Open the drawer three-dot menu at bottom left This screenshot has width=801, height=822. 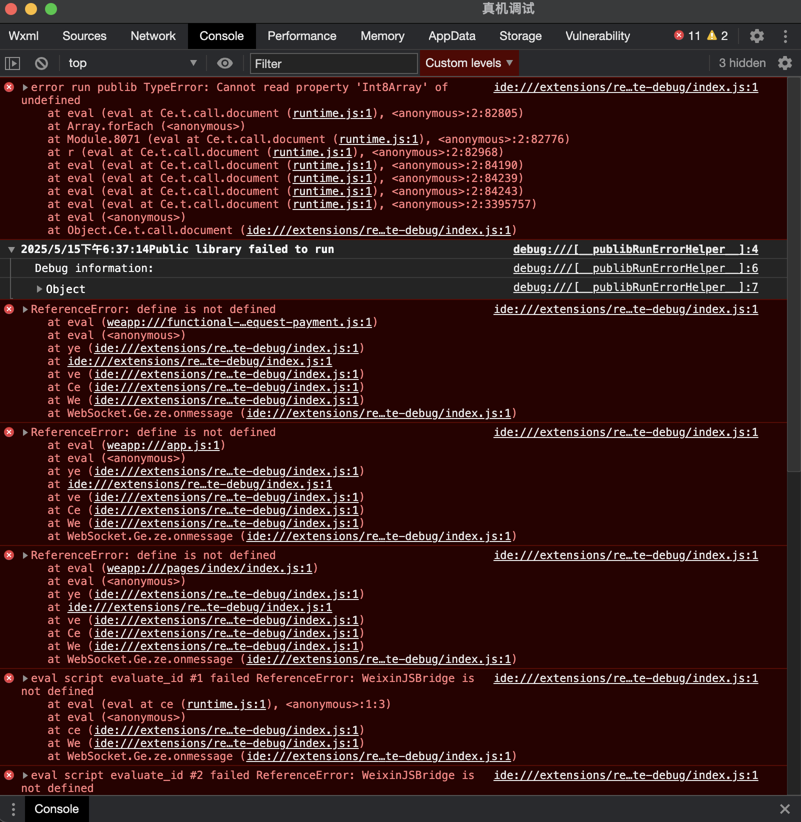pos(13,809)
